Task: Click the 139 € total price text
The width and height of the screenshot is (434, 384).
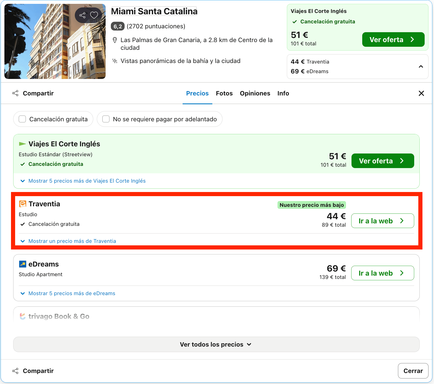Action: pyautogui.click(x=333, y=277)
